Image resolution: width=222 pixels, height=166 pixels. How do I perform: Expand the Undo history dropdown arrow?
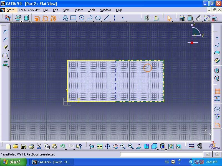click(66, 149)
